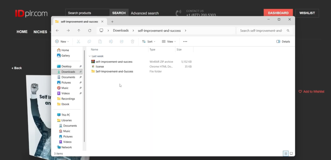Open the Details pane toggle

click(x=283, y=41)
